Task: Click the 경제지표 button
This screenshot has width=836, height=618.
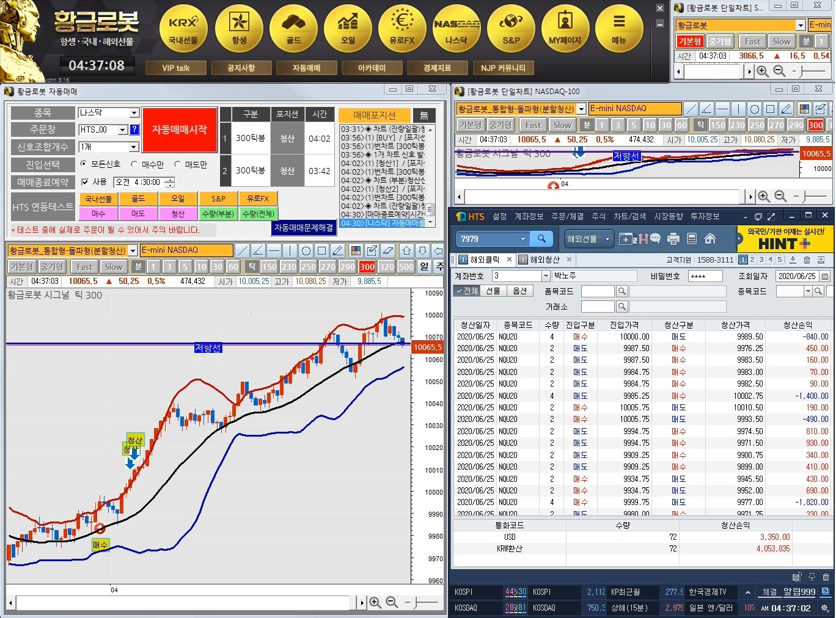Action: coord(437,68)
